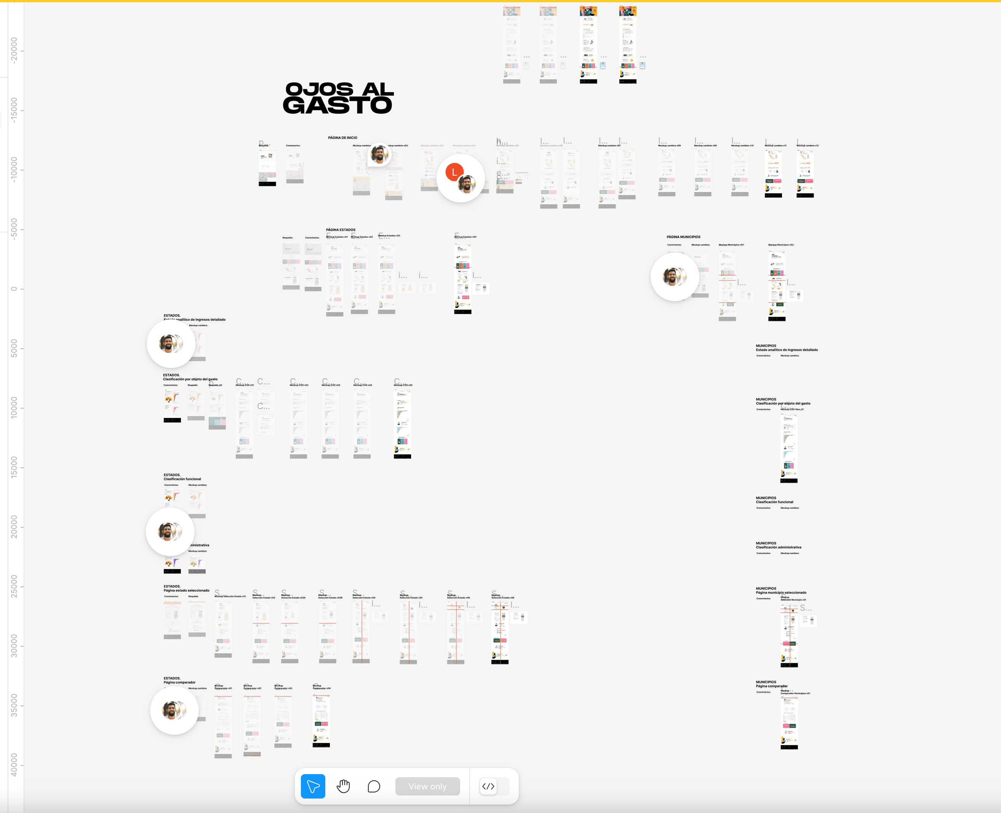Select Mockup Selección Estado v08 label

click(503, 596)
